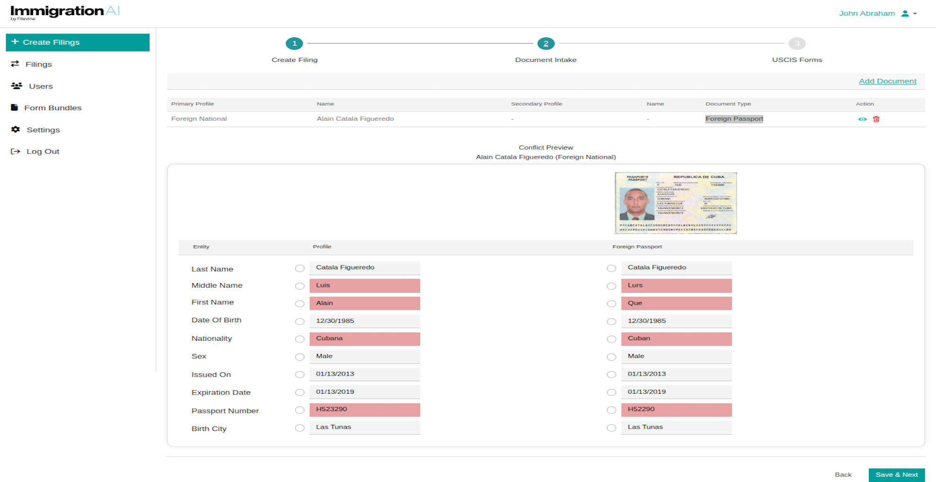Click the Form Bundles document icon
Screen dimensions: 936x482
pyautogui.click(x=16, y=107)
